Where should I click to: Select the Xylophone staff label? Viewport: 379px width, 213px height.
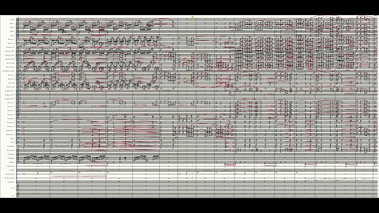click(x=11, y=154)
